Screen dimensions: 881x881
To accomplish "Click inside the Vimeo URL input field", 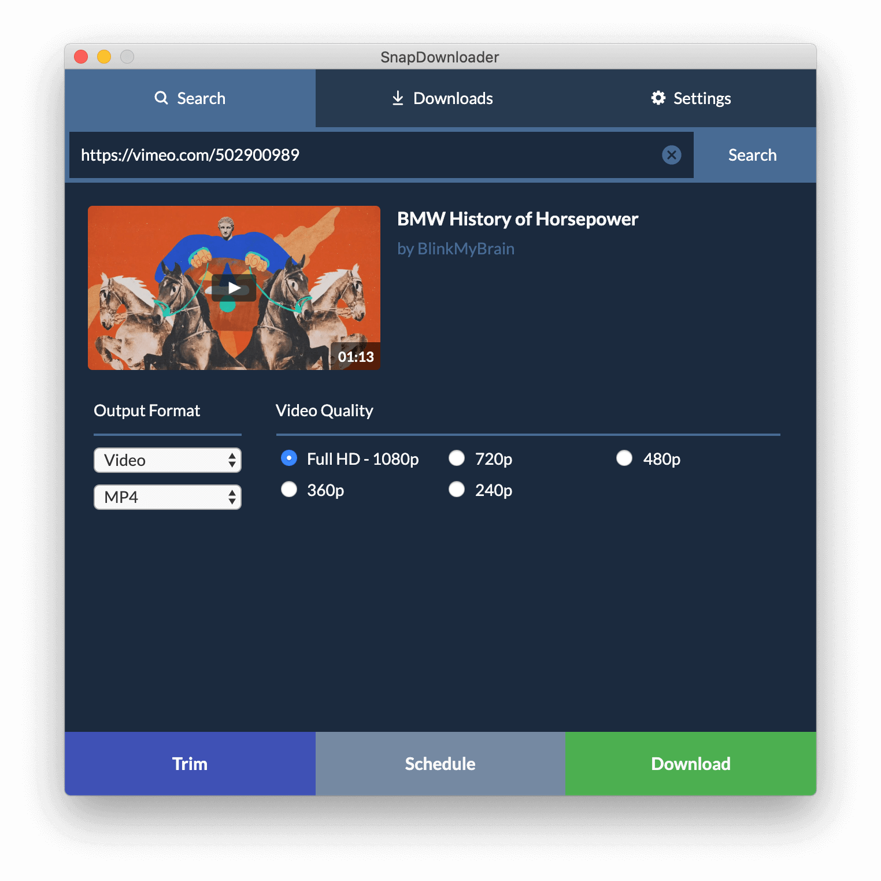I will point(376,155).
